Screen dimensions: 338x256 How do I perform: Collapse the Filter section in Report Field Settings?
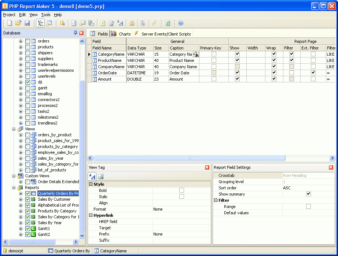(x=216, y=200)
